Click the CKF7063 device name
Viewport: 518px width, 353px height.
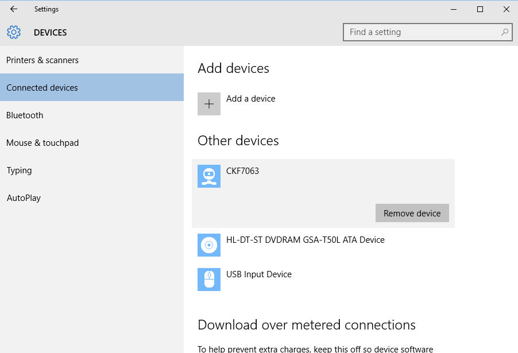(242, 170)
